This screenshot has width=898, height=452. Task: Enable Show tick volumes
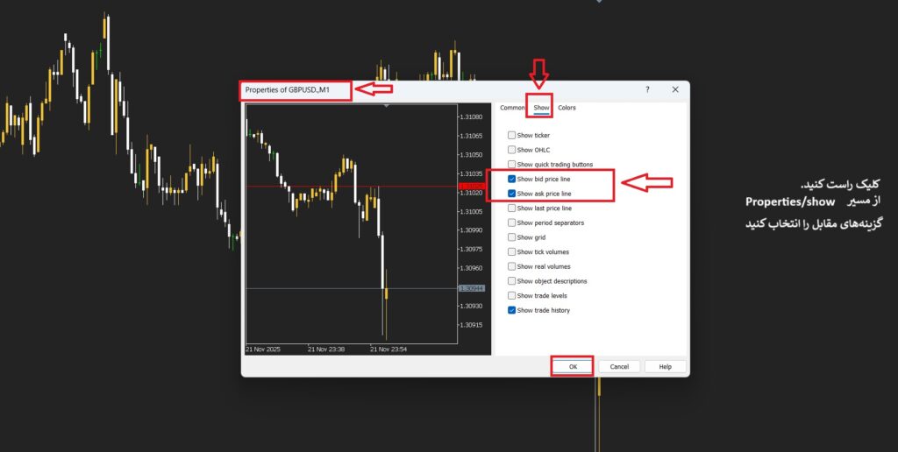coord(512,252)
